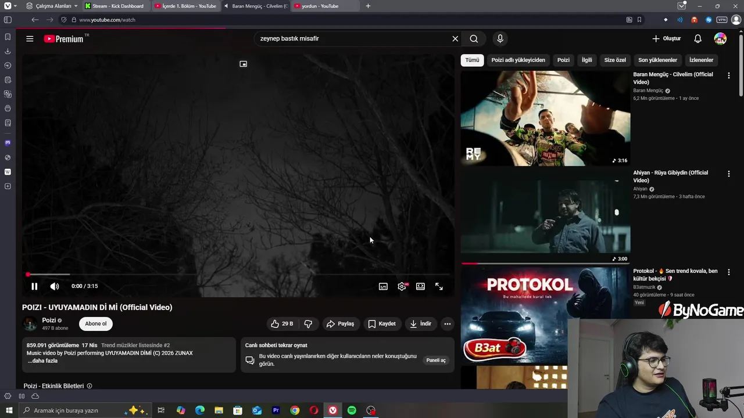This screenshot has width=744, height=418.
Task: Download the video with İndir
Action: click(420, 324)
